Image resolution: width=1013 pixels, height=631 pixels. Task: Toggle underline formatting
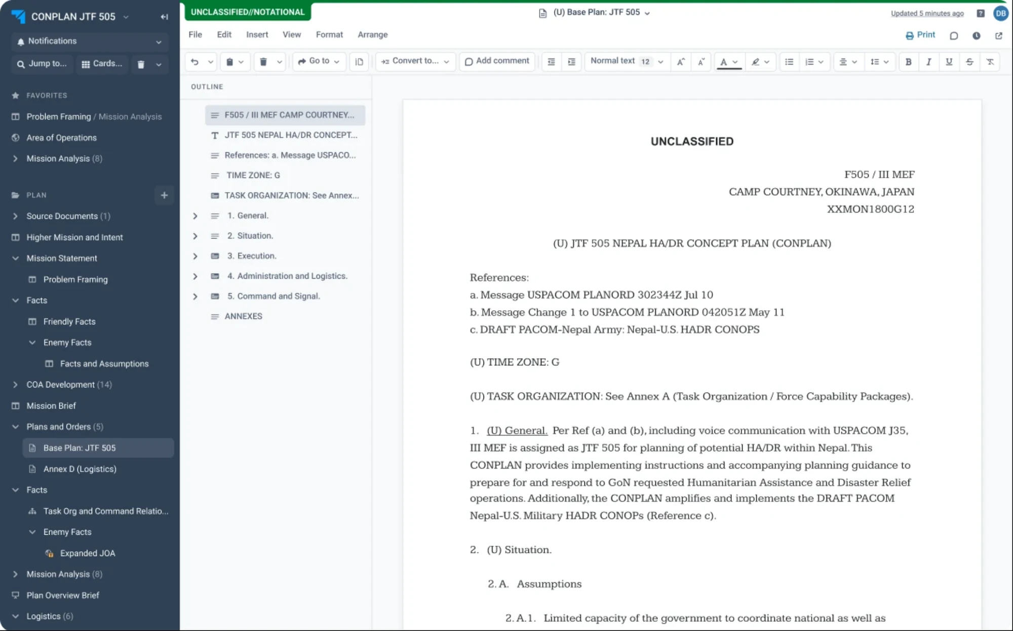(949, 62)
